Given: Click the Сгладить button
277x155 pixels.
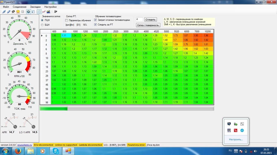Looking at the screenshot, I should coord(151,20).
